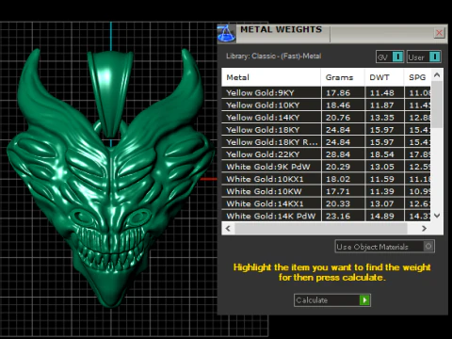Click the 13.05 DWT cell
This screenshot has height=339, width=452.
pyautogui.click(x=384, y=167)
